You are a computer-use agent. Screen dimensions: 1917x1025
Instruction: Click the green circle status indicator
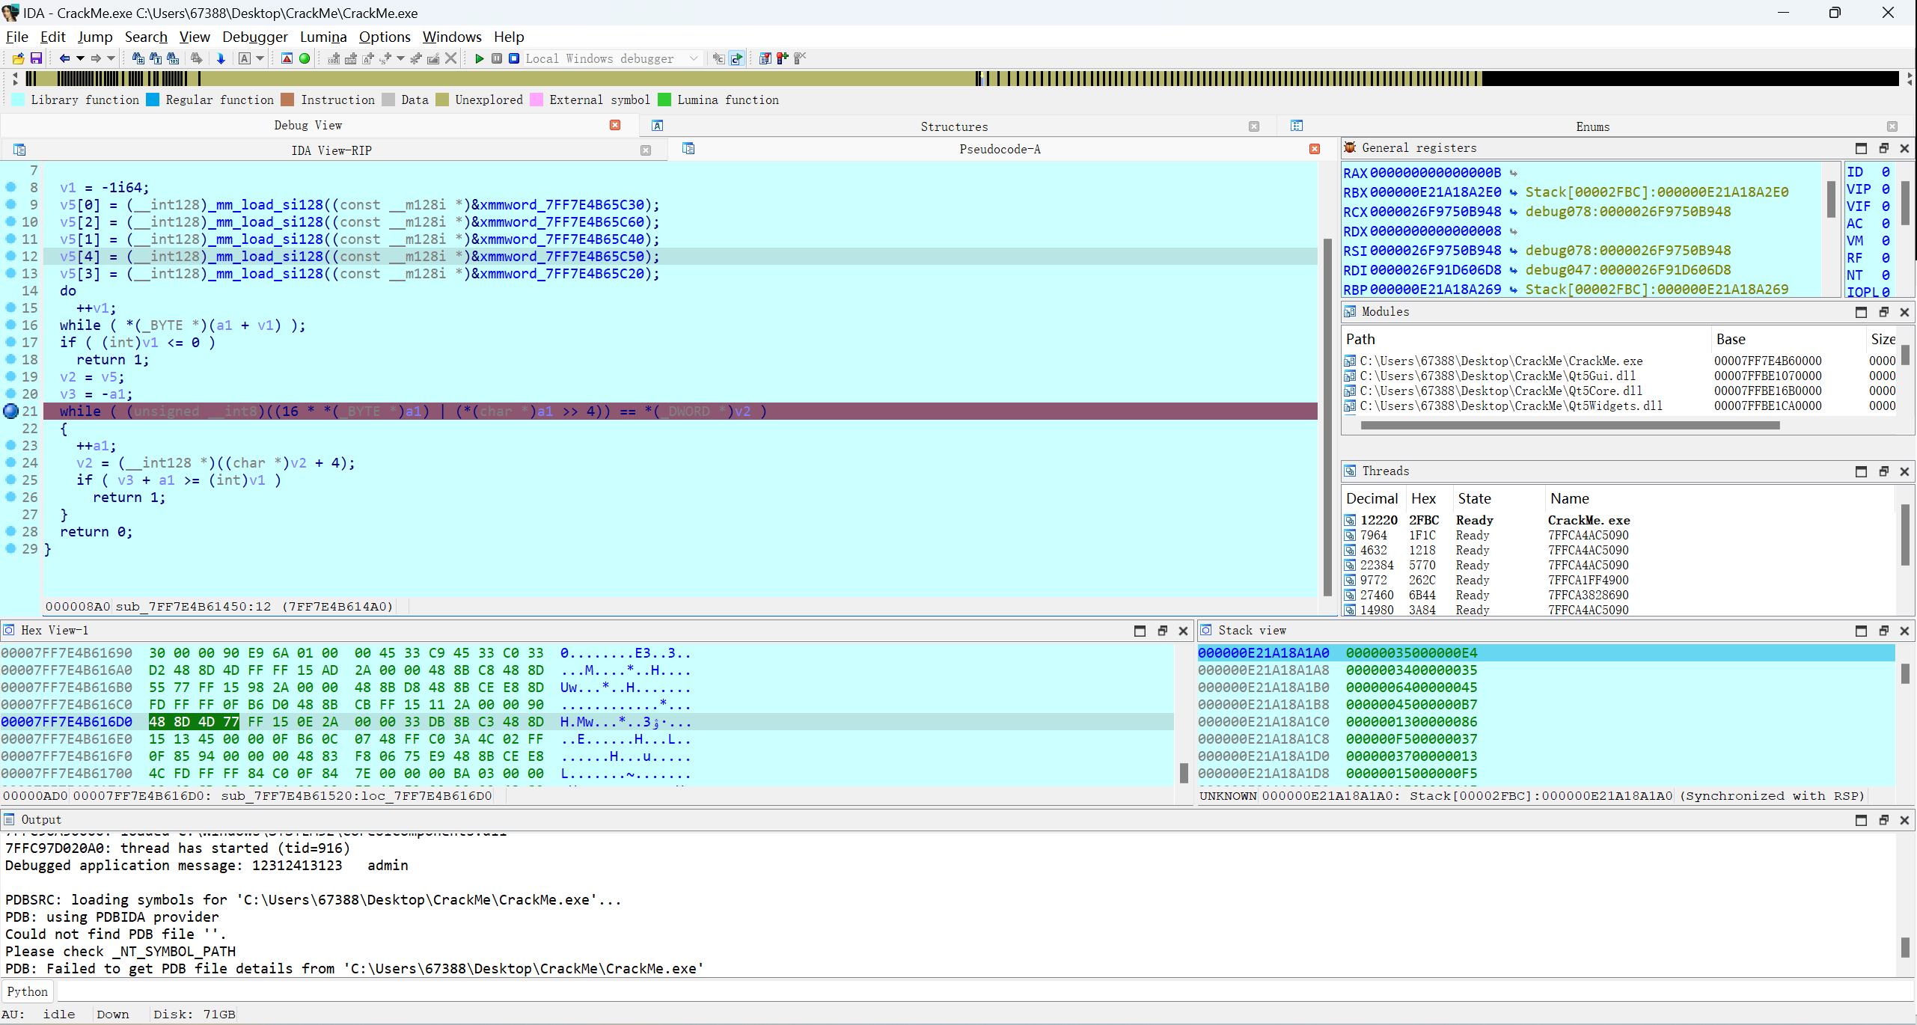pos(305,58)
